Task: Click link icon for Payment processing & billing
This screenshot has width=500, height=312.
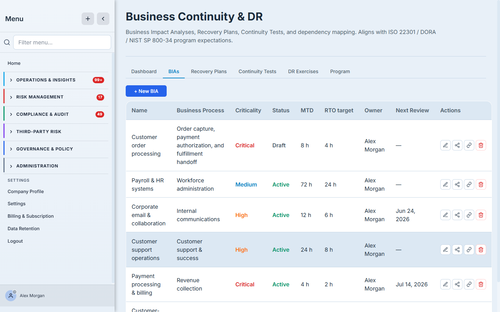Action: 469,284
